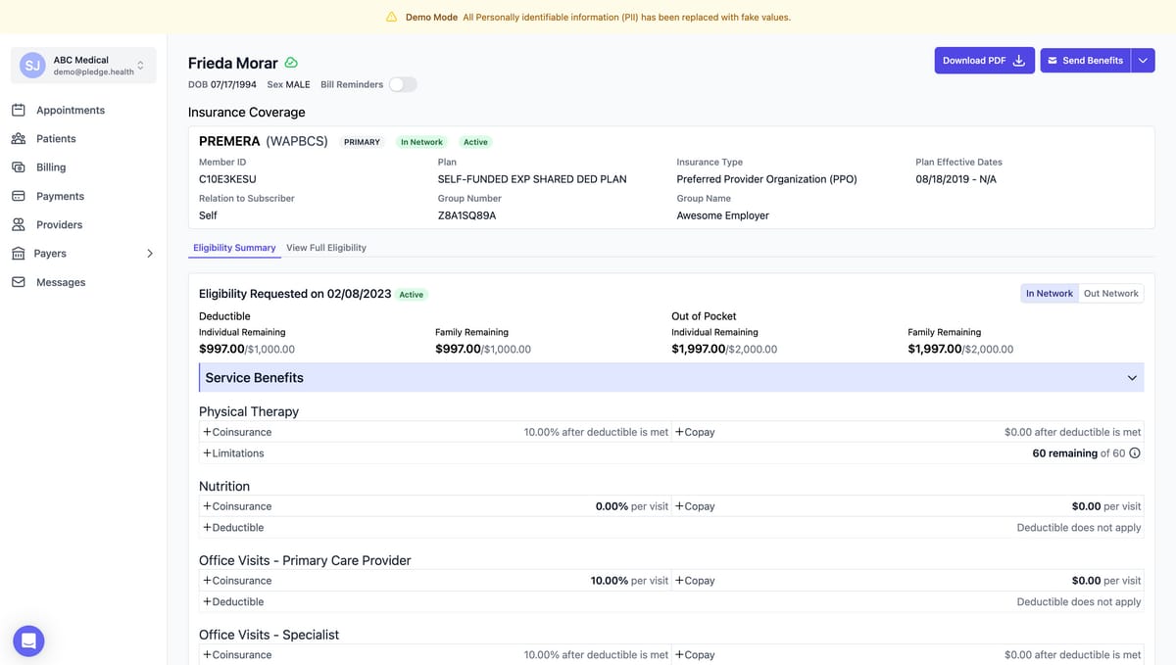This screenshot has height=665, width=1176.
Task: Collapse the Service Benefits section
Action: pyautogui.click(x=1132, y=378)
